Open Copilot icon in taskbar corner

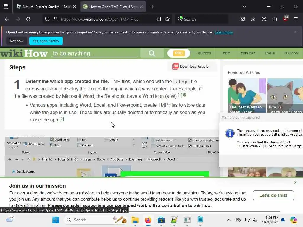pyautogui.click(x=294, y=220)
